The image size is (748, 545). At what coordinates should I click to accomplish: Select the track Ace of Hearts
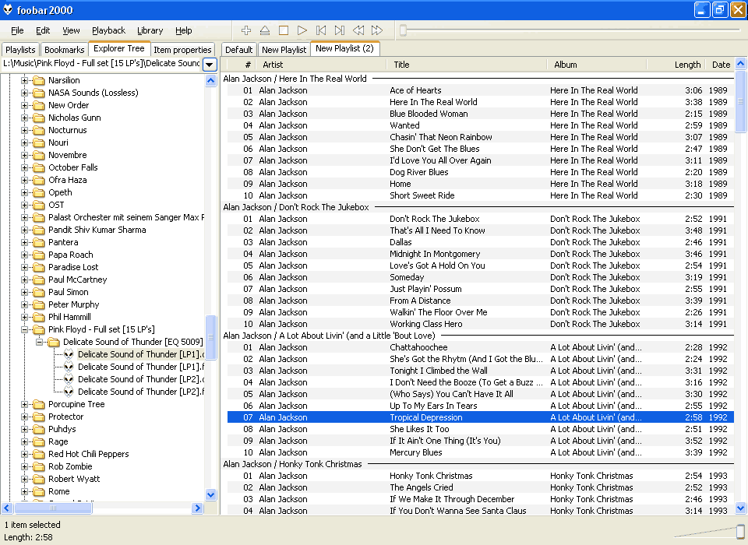[481, 90]
